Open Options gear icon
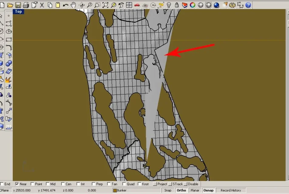The height and width of the screenshot is (194, 289). click(x=232, y=5)
